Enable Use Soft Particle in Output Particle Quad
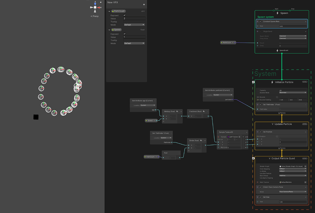 [280, 174]
